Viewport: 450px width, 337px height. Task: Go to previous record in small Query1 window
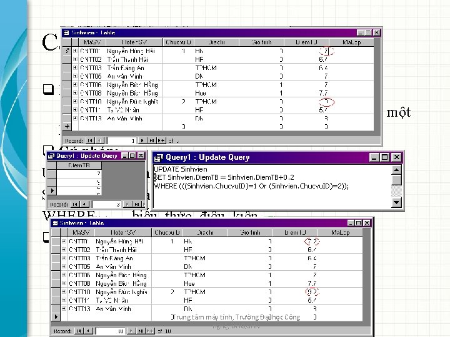(x=84, y=204)
